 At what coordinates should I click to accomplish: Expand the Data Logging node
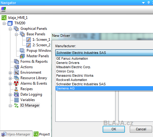[10, 95]
